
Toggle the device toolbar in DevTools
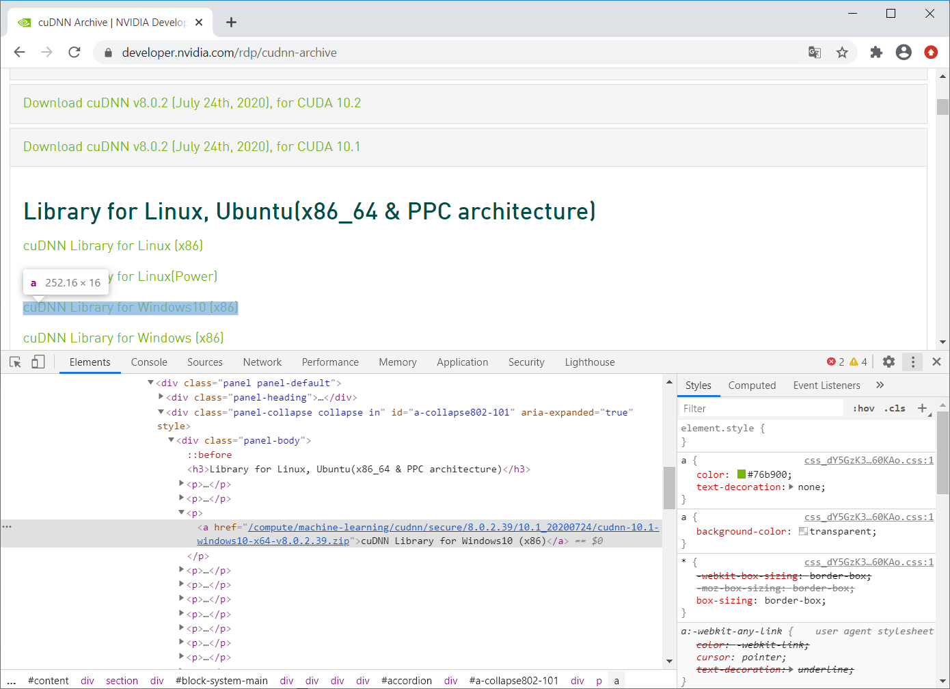click(x=38, y=362)
